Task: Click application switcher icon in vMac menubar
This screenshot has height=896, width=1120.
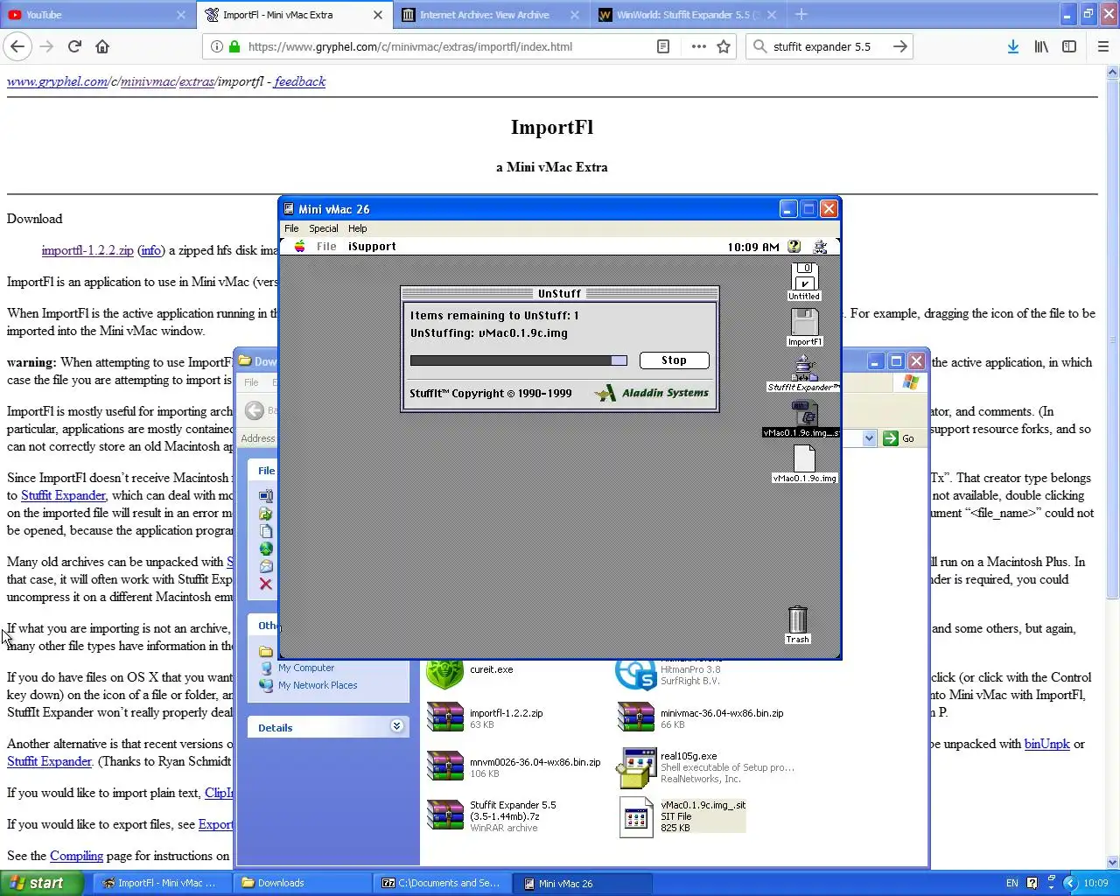Action: (x=820, y=247)
